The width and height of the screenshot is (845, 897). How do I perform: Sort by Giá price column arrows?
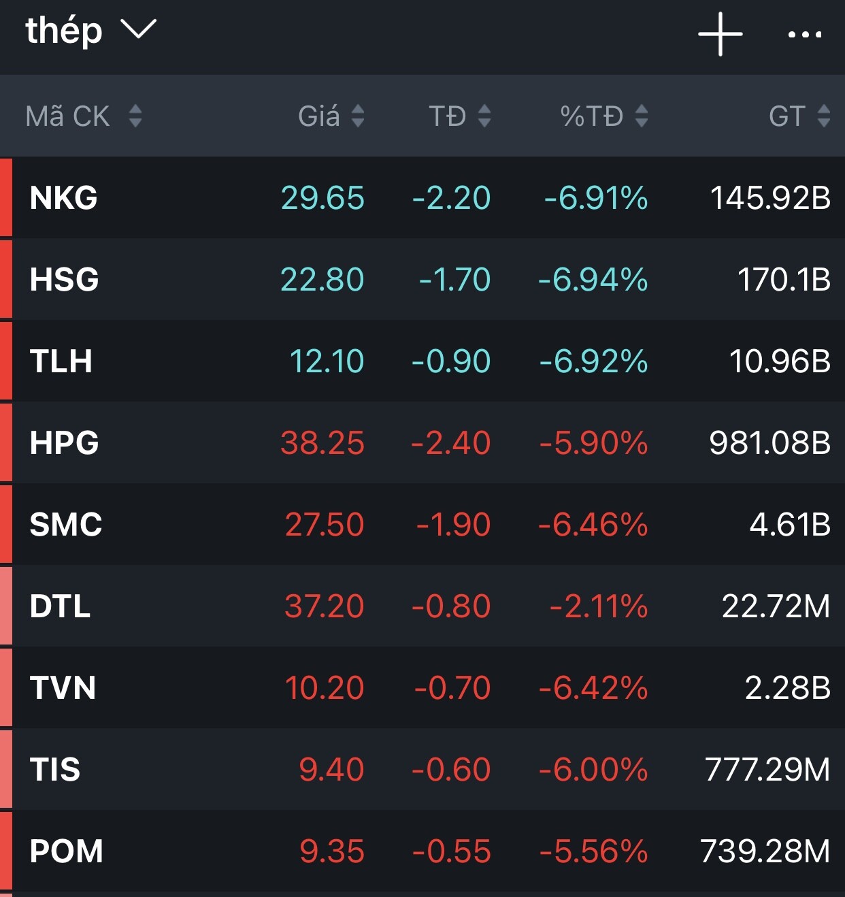(358, 116)
